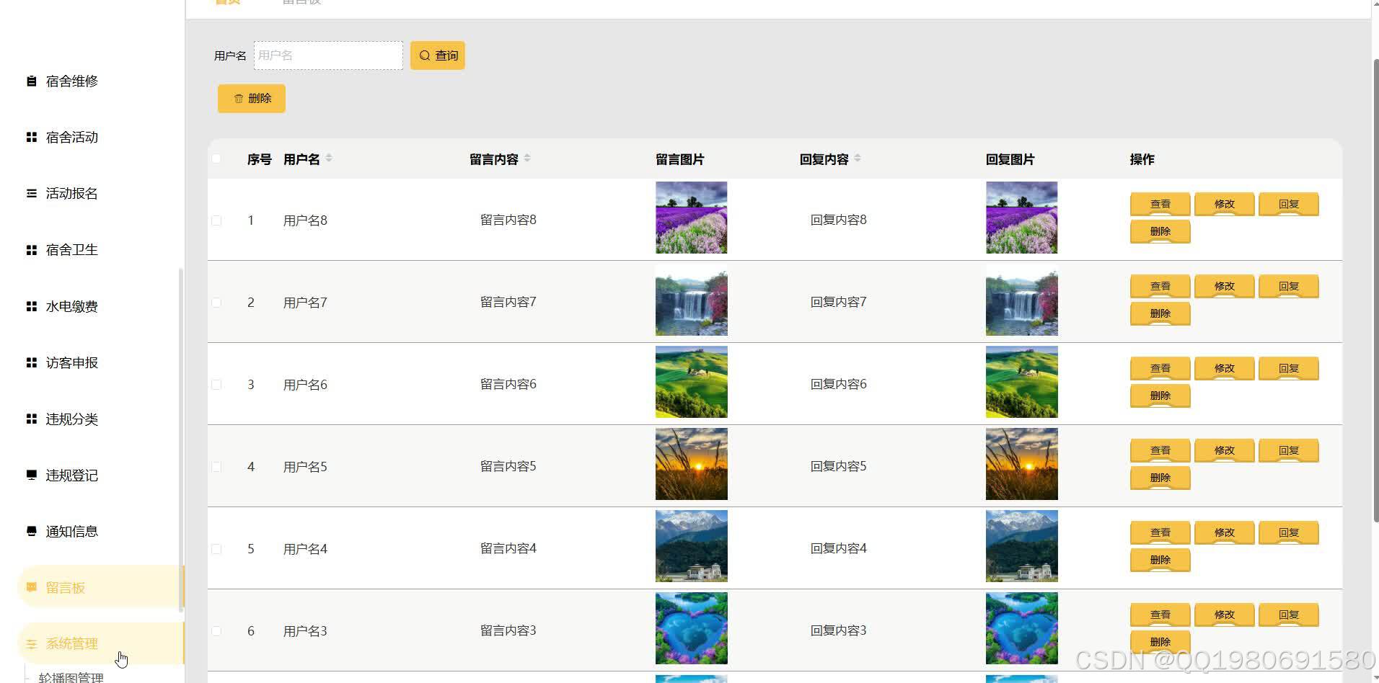Open heart lake 回复图片 of 用户名3
The width and height of the screenshot is (1379, 683).
click(x=1021, y=628)
